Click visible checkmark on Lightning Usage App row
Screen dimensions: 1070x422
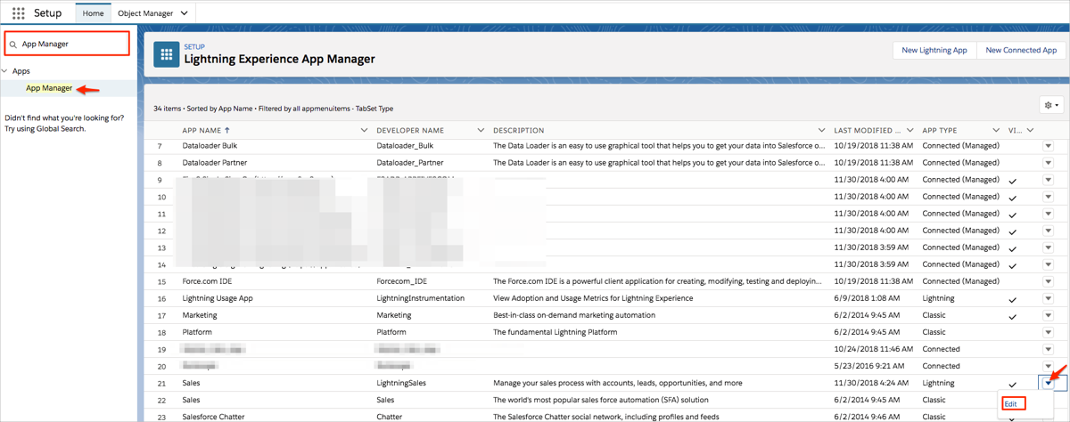click(1012, 299)
